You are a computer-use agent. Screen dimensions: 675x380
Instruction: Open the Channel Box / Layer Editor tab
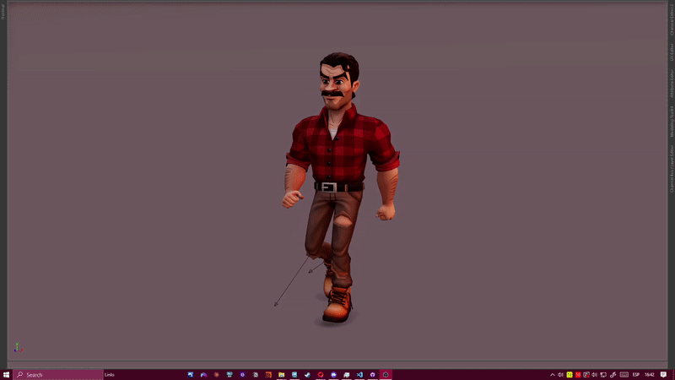(x=672, y=173)
